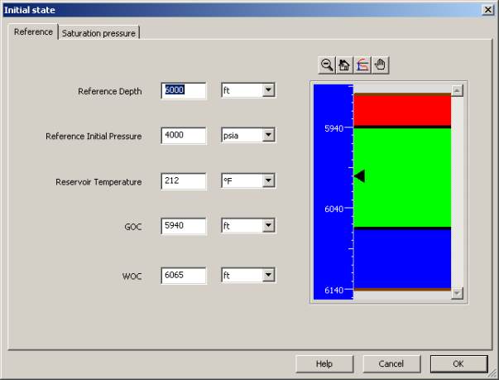The image size is (499, 380).
Task: Expand the GOC unit dropdown
Action: [267, 225]
